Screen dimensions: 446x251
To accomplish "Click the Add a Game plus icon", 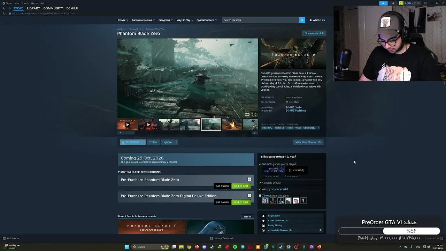I will 4,238.
